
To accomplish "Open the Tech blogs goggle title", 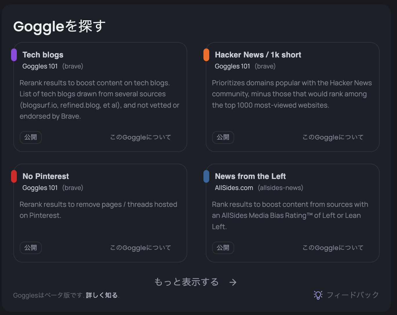I will pyautogui.click(x=43, y=55).
